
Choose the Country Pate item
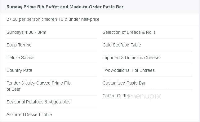point(19,70)
